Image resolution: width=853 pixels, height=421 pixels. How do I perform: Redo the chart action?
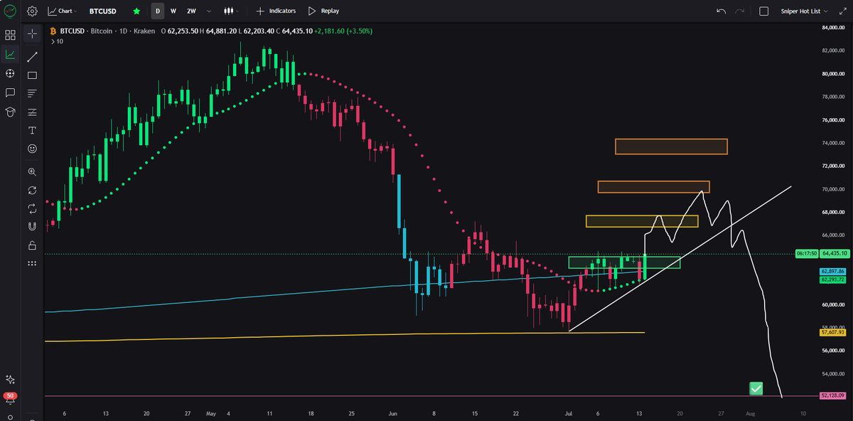point(740,11)
